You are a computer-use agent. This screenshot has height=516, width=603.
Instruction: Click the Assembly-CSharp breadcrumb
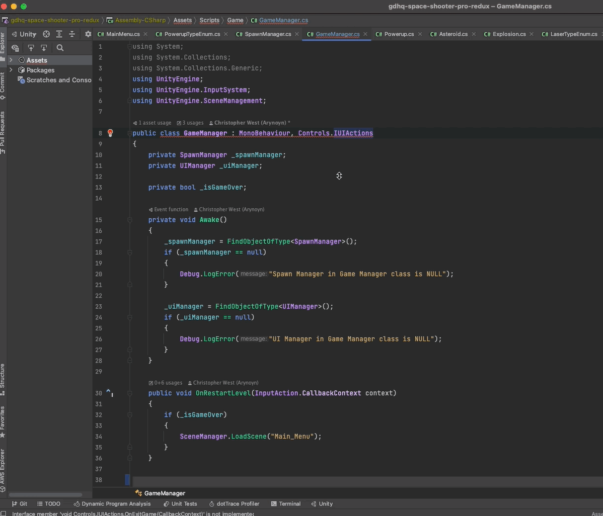tap(136, 20)
